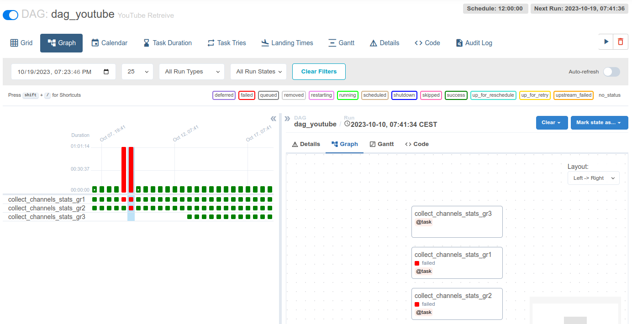
Task: Click the deferred status legend badge
Action: pyautogui.click(x=224, y=95)
